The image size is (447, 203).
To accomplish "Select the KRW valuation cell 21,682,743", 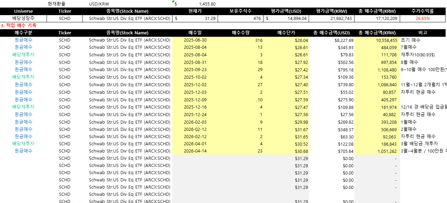I will pos(331,19).
